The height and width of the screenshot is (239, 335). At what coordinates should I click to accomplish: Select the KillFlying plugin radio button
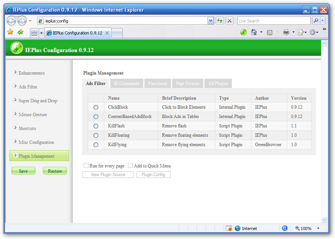click(96, 145)
